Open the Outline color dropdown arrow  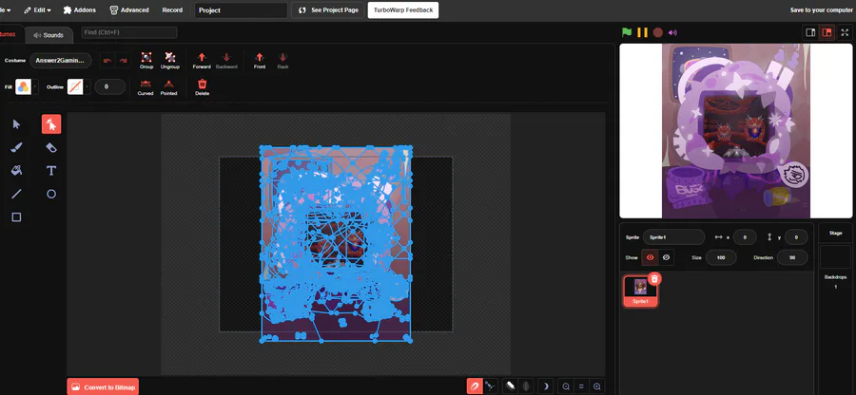[x=88, y=86]
